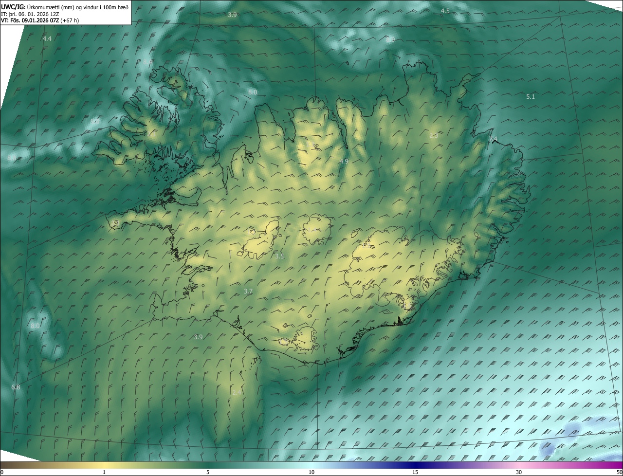Click the color scale tick label 30

click(519, 473)
